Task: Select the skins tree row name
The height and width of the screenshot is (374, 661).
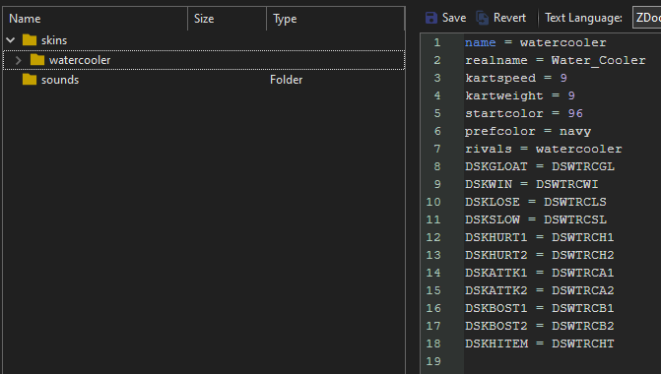Action: (x=54, y=40)
